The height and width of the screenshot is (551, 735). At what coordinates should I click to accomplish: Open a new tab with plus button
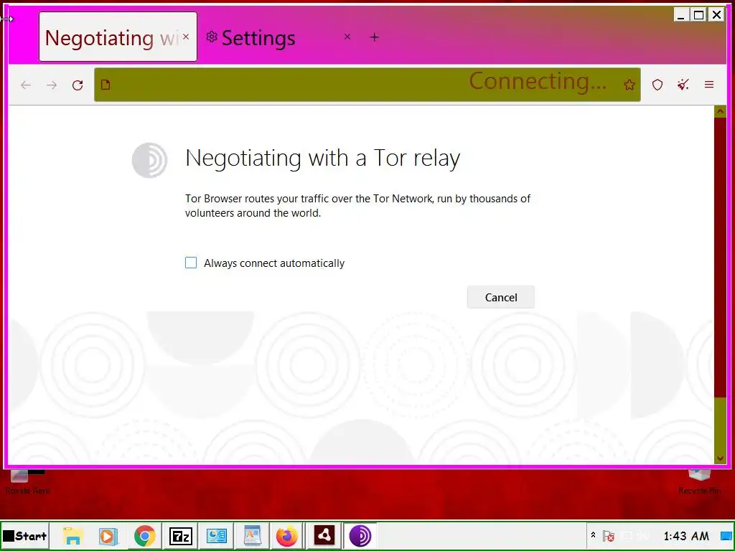point(374,37)
